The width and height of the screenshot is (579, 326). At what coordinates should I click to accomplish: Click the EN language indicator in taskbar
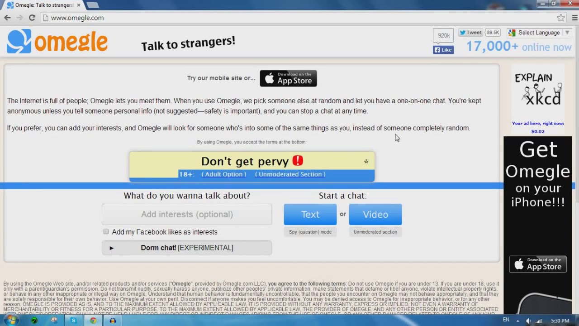coord(506,320)
